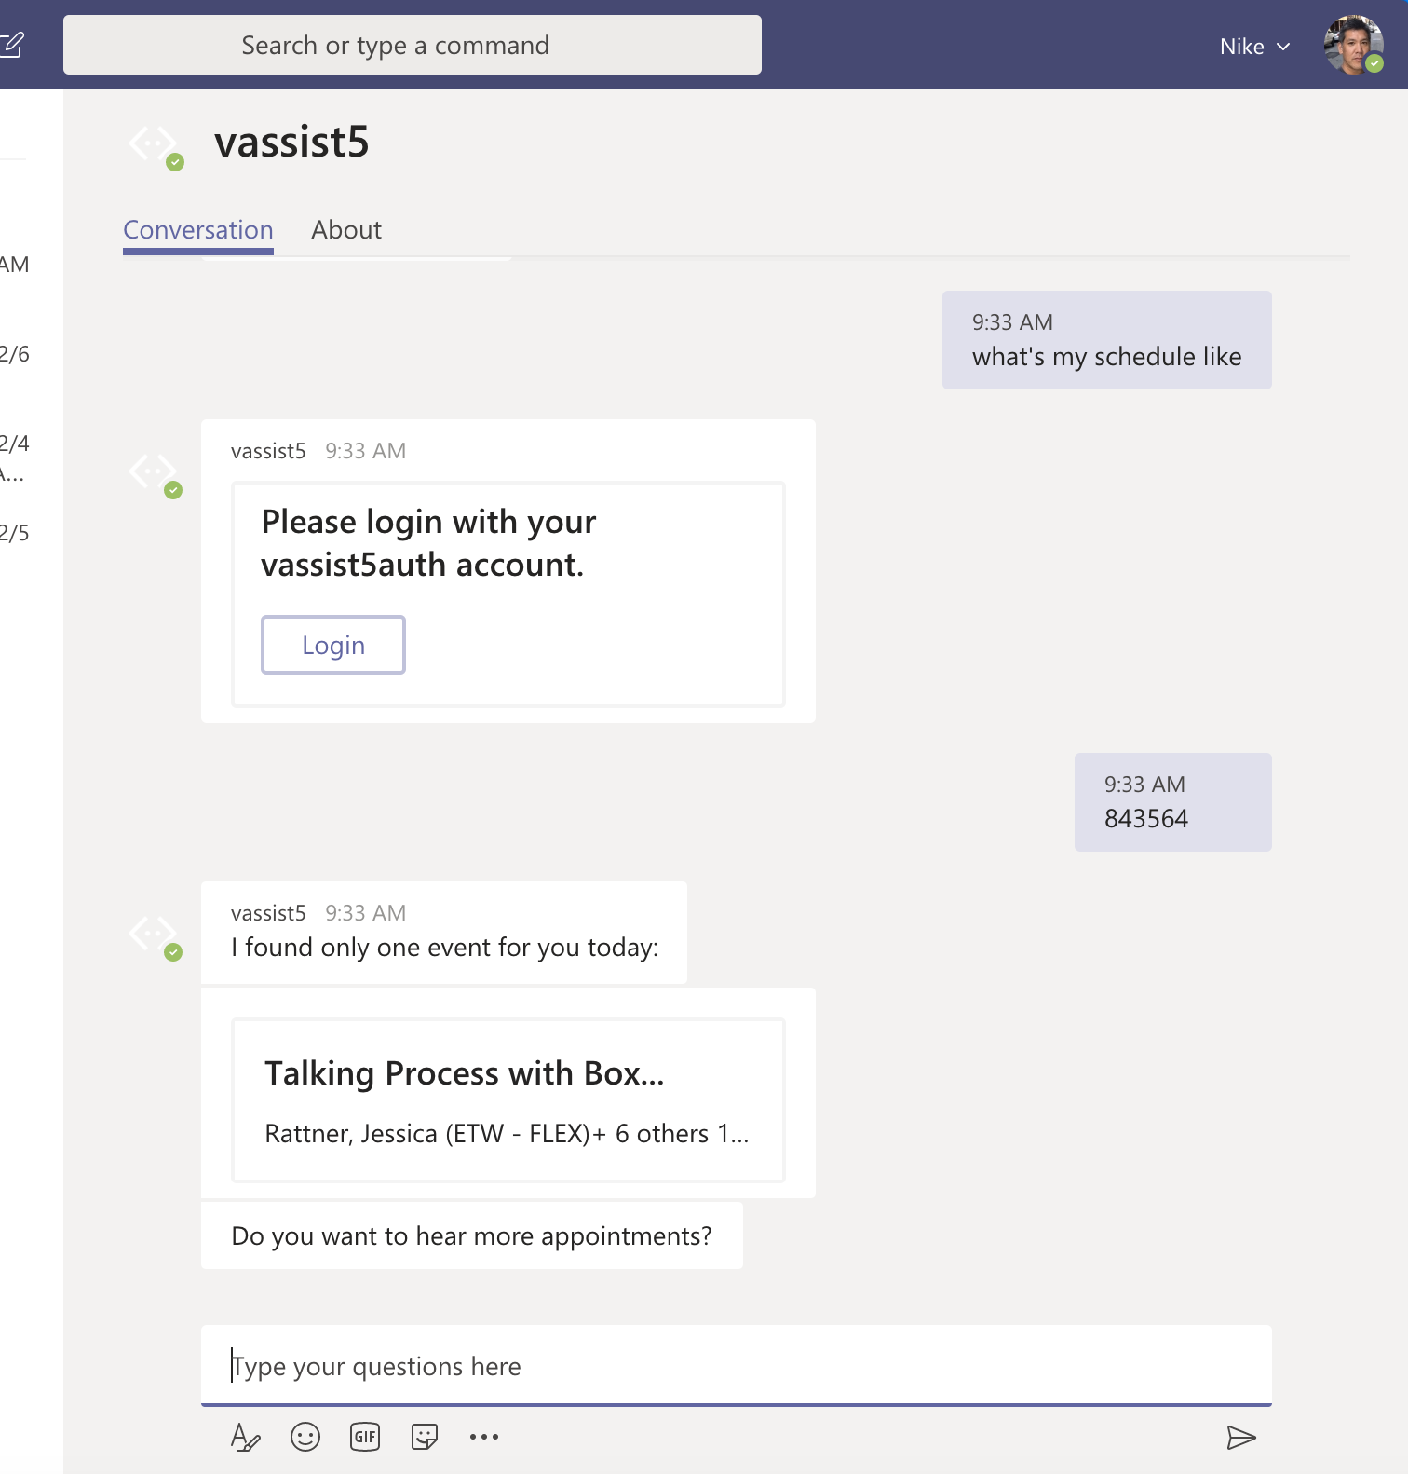Open more compose options via ellipsis
The width and height of the screenshot is (1408, 1474).
click(x=483, y=1437)
